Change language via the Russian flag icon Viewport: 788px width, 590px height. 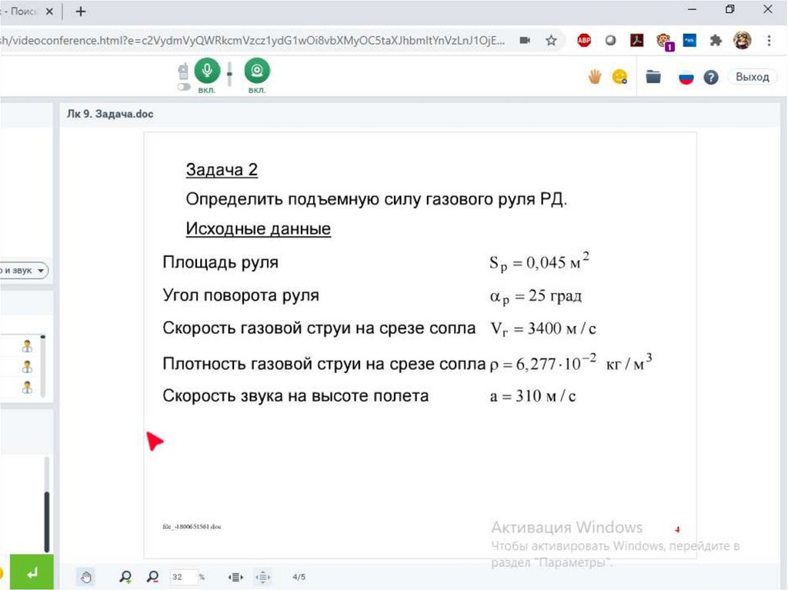point(686,78)
